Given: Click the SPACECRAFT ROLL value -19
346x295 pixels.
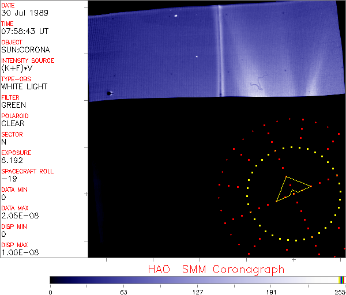Looking at the screenshot, I should [9, 179].
